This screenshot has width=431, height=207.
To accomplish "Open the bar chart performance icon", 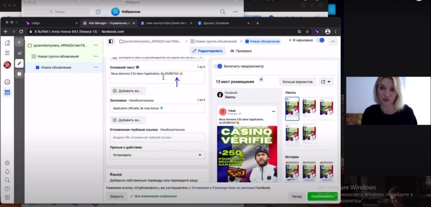I will [x=19, y=53].
